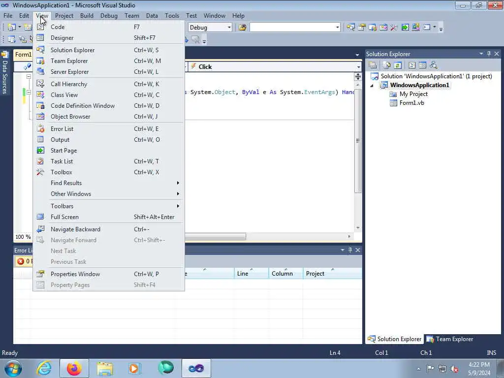Click the Start Page toolbar icon
Viewport: 504px width, 378px height.
tap(405, 28)
